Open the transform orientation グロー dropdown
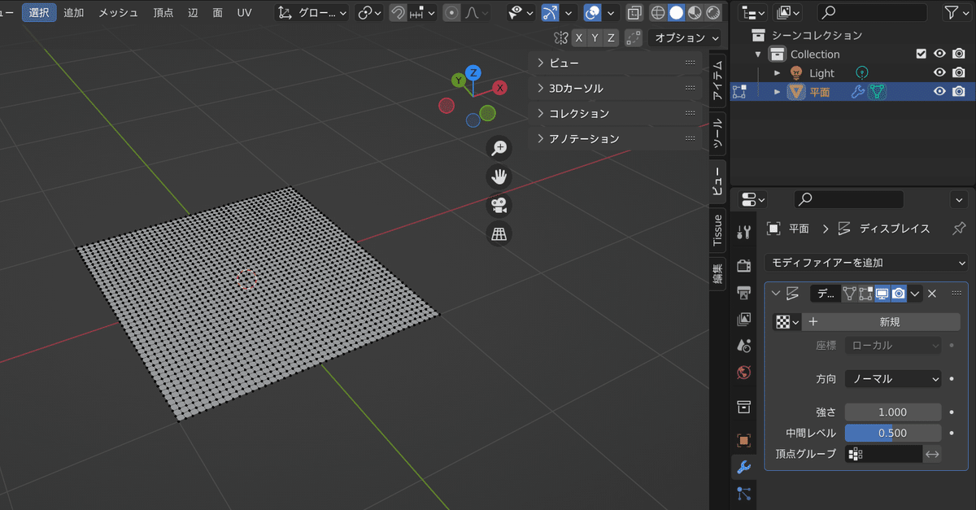 [312, 13]
